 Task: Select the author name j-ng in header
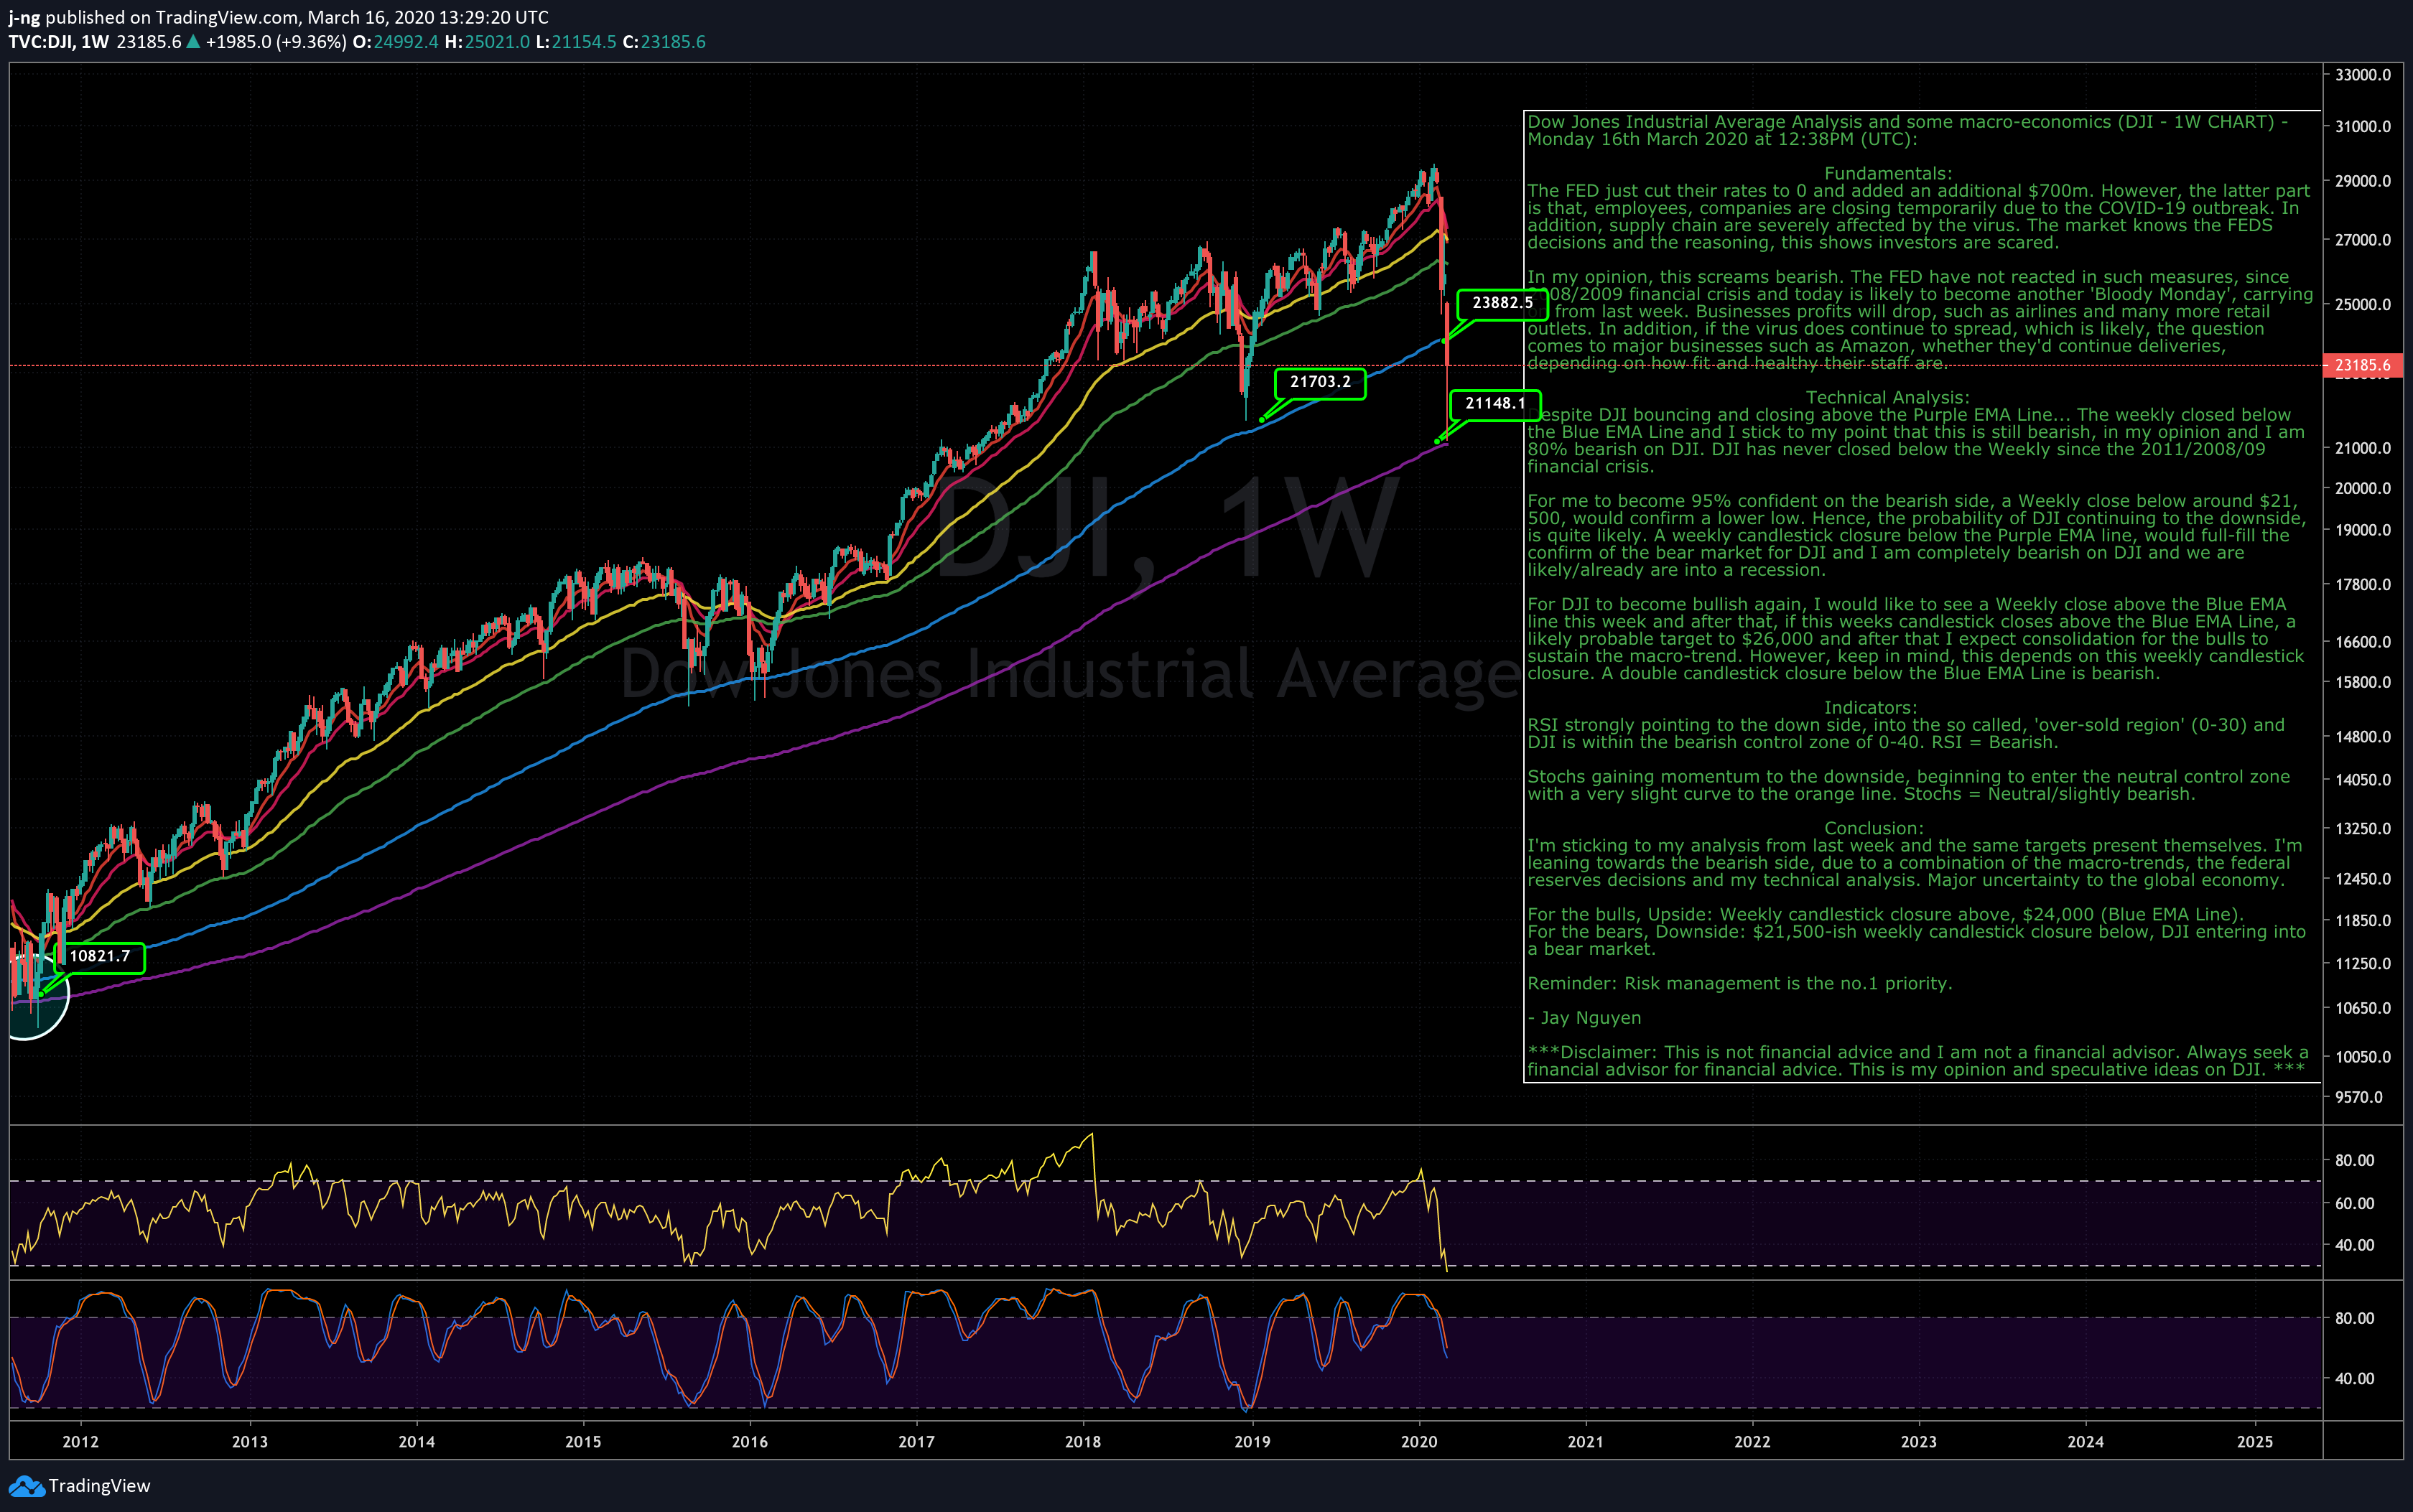point(24,18)
